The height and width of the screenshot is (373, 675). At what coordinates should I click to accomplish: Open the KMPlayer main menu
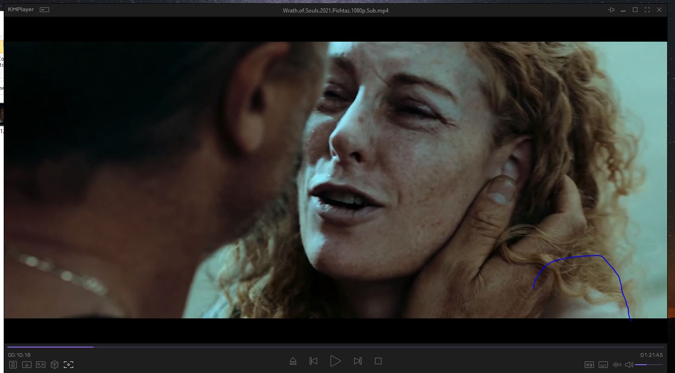point(21,9)
